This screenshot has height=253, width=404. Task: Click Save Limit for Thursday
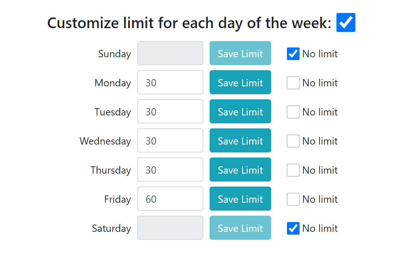coord(240,170)
